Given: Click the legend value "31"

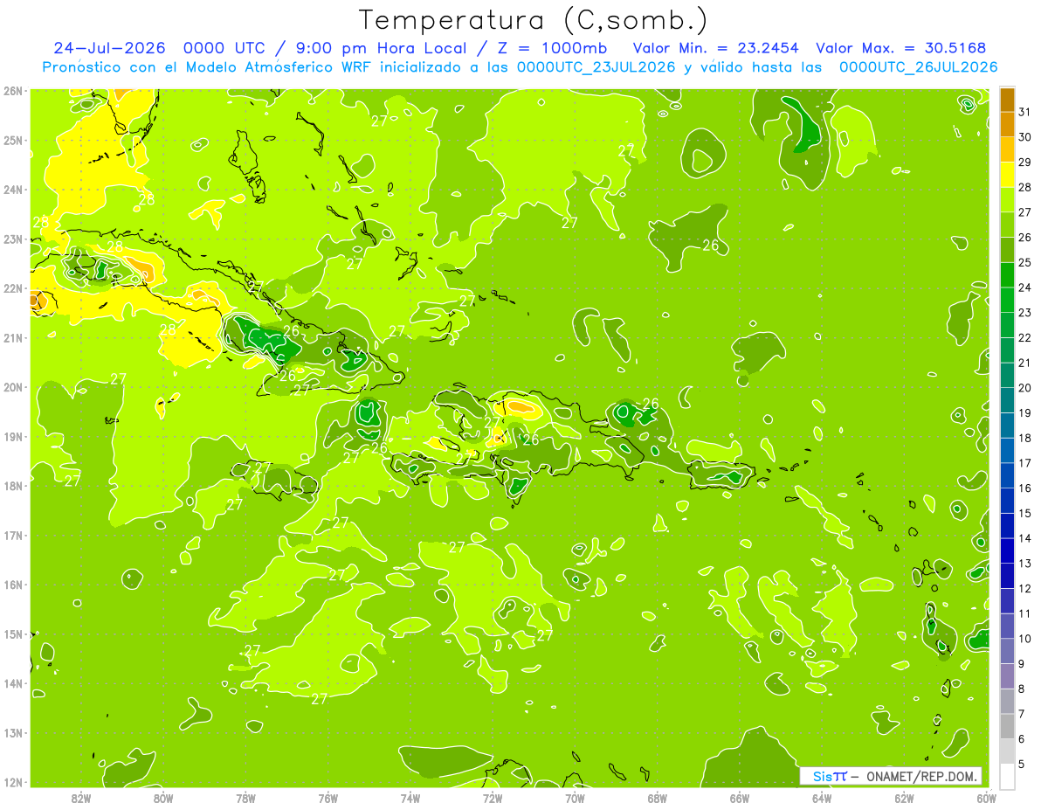Looking at the screenshot, I should tap(1025, 111).
